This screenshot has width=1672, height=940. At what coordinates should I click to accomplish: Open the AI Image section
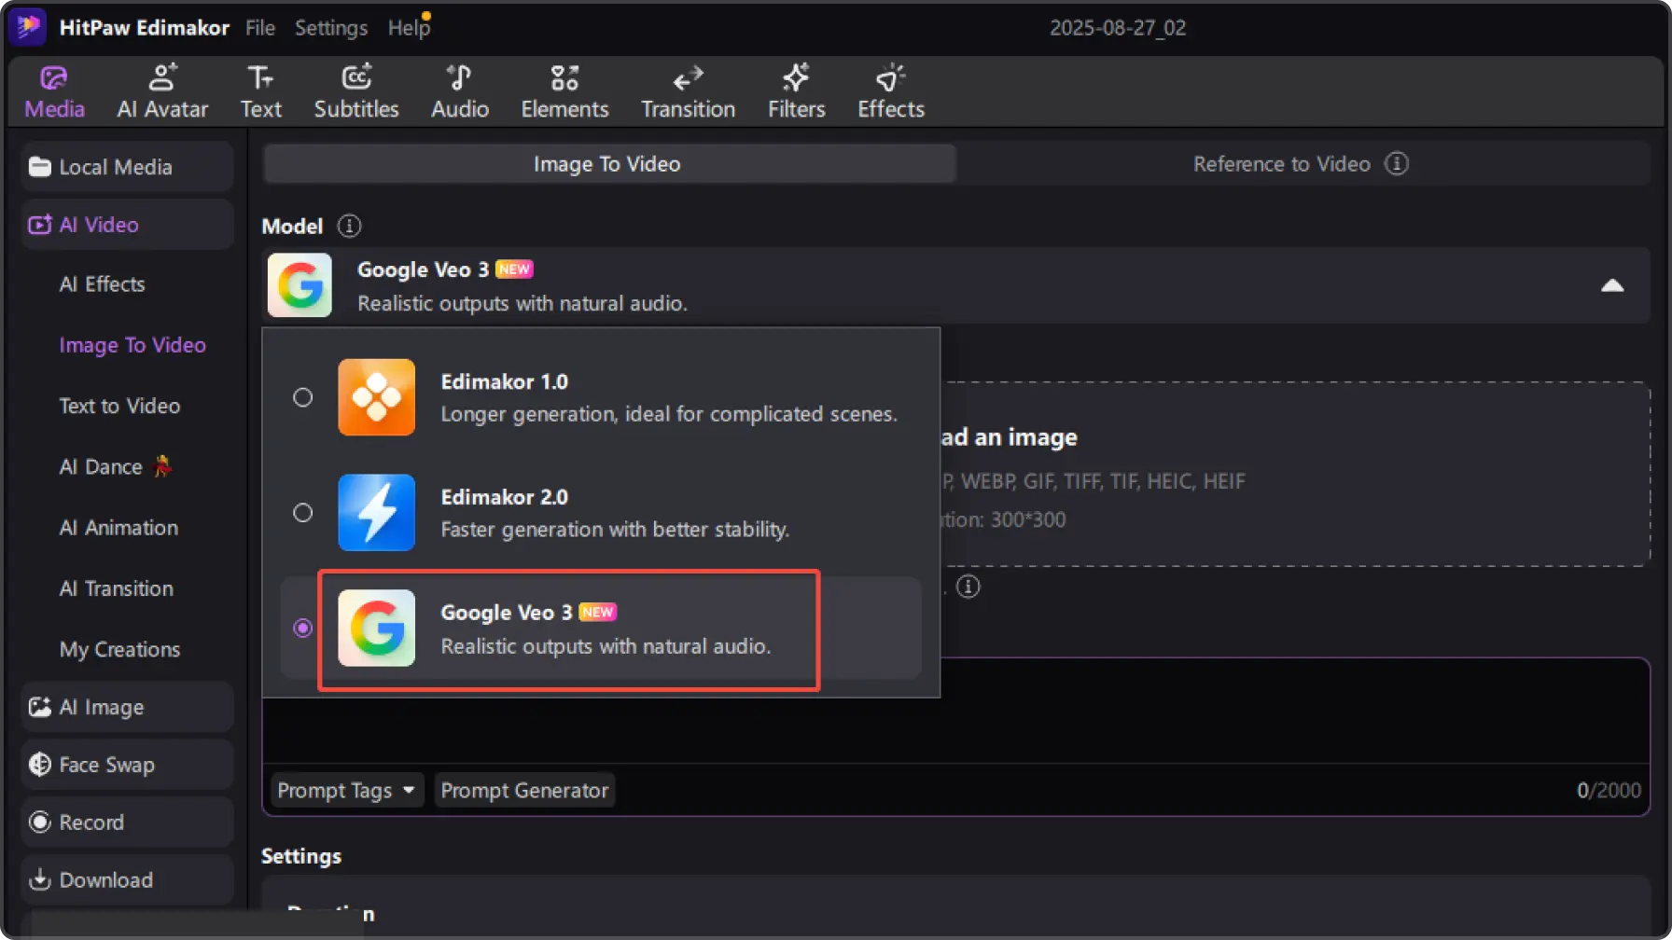128,707
